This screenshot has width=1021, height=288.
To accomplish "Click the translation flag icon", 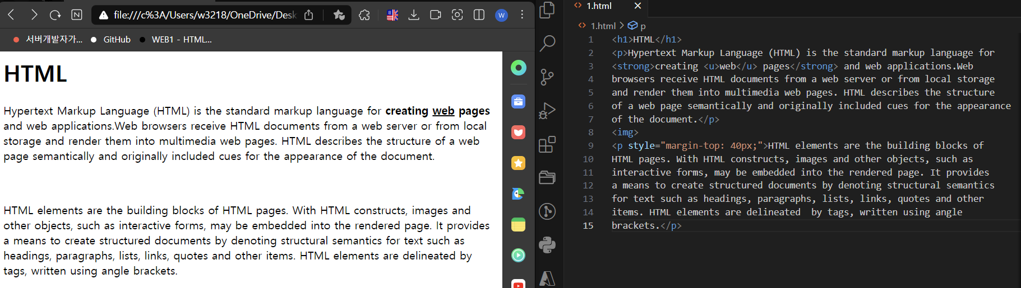I will click(392, 15).
